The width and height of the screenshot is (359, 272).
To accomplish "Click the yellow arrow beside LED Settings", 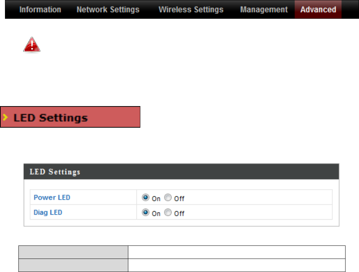I will [6, 117].
